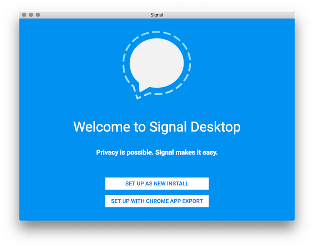Click the pointed tail of the speech bubble
This screenshot has height=248, width=314.
coord(143,87)
